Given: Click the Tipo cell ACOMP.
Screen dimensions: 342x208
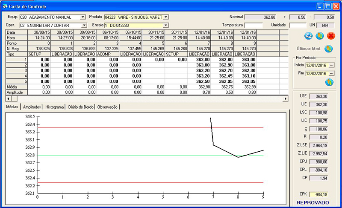Looking at the screenshot, I should click(108, 54).
